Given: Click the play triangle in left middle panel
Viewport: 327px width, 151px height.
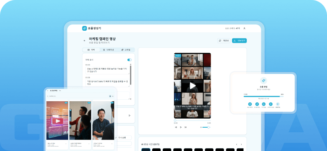Looking at the screenshot, I should [130, 116].
